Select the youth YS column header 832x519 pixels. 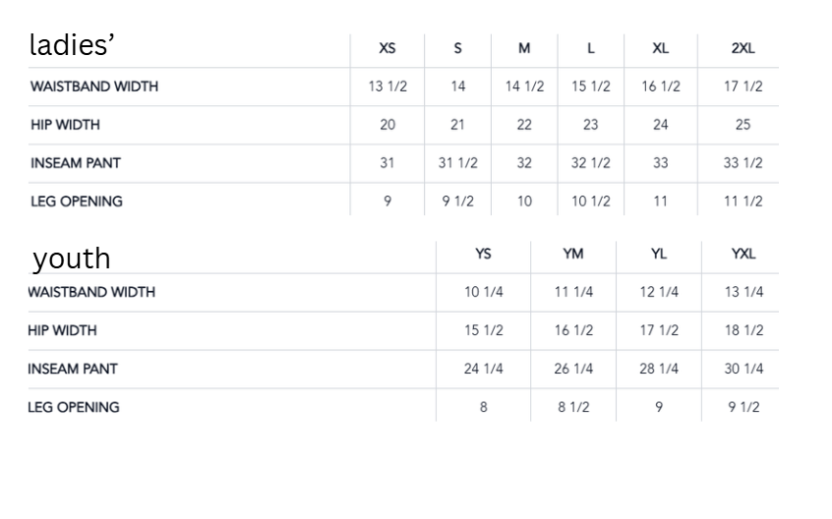[x=484, y=254]
